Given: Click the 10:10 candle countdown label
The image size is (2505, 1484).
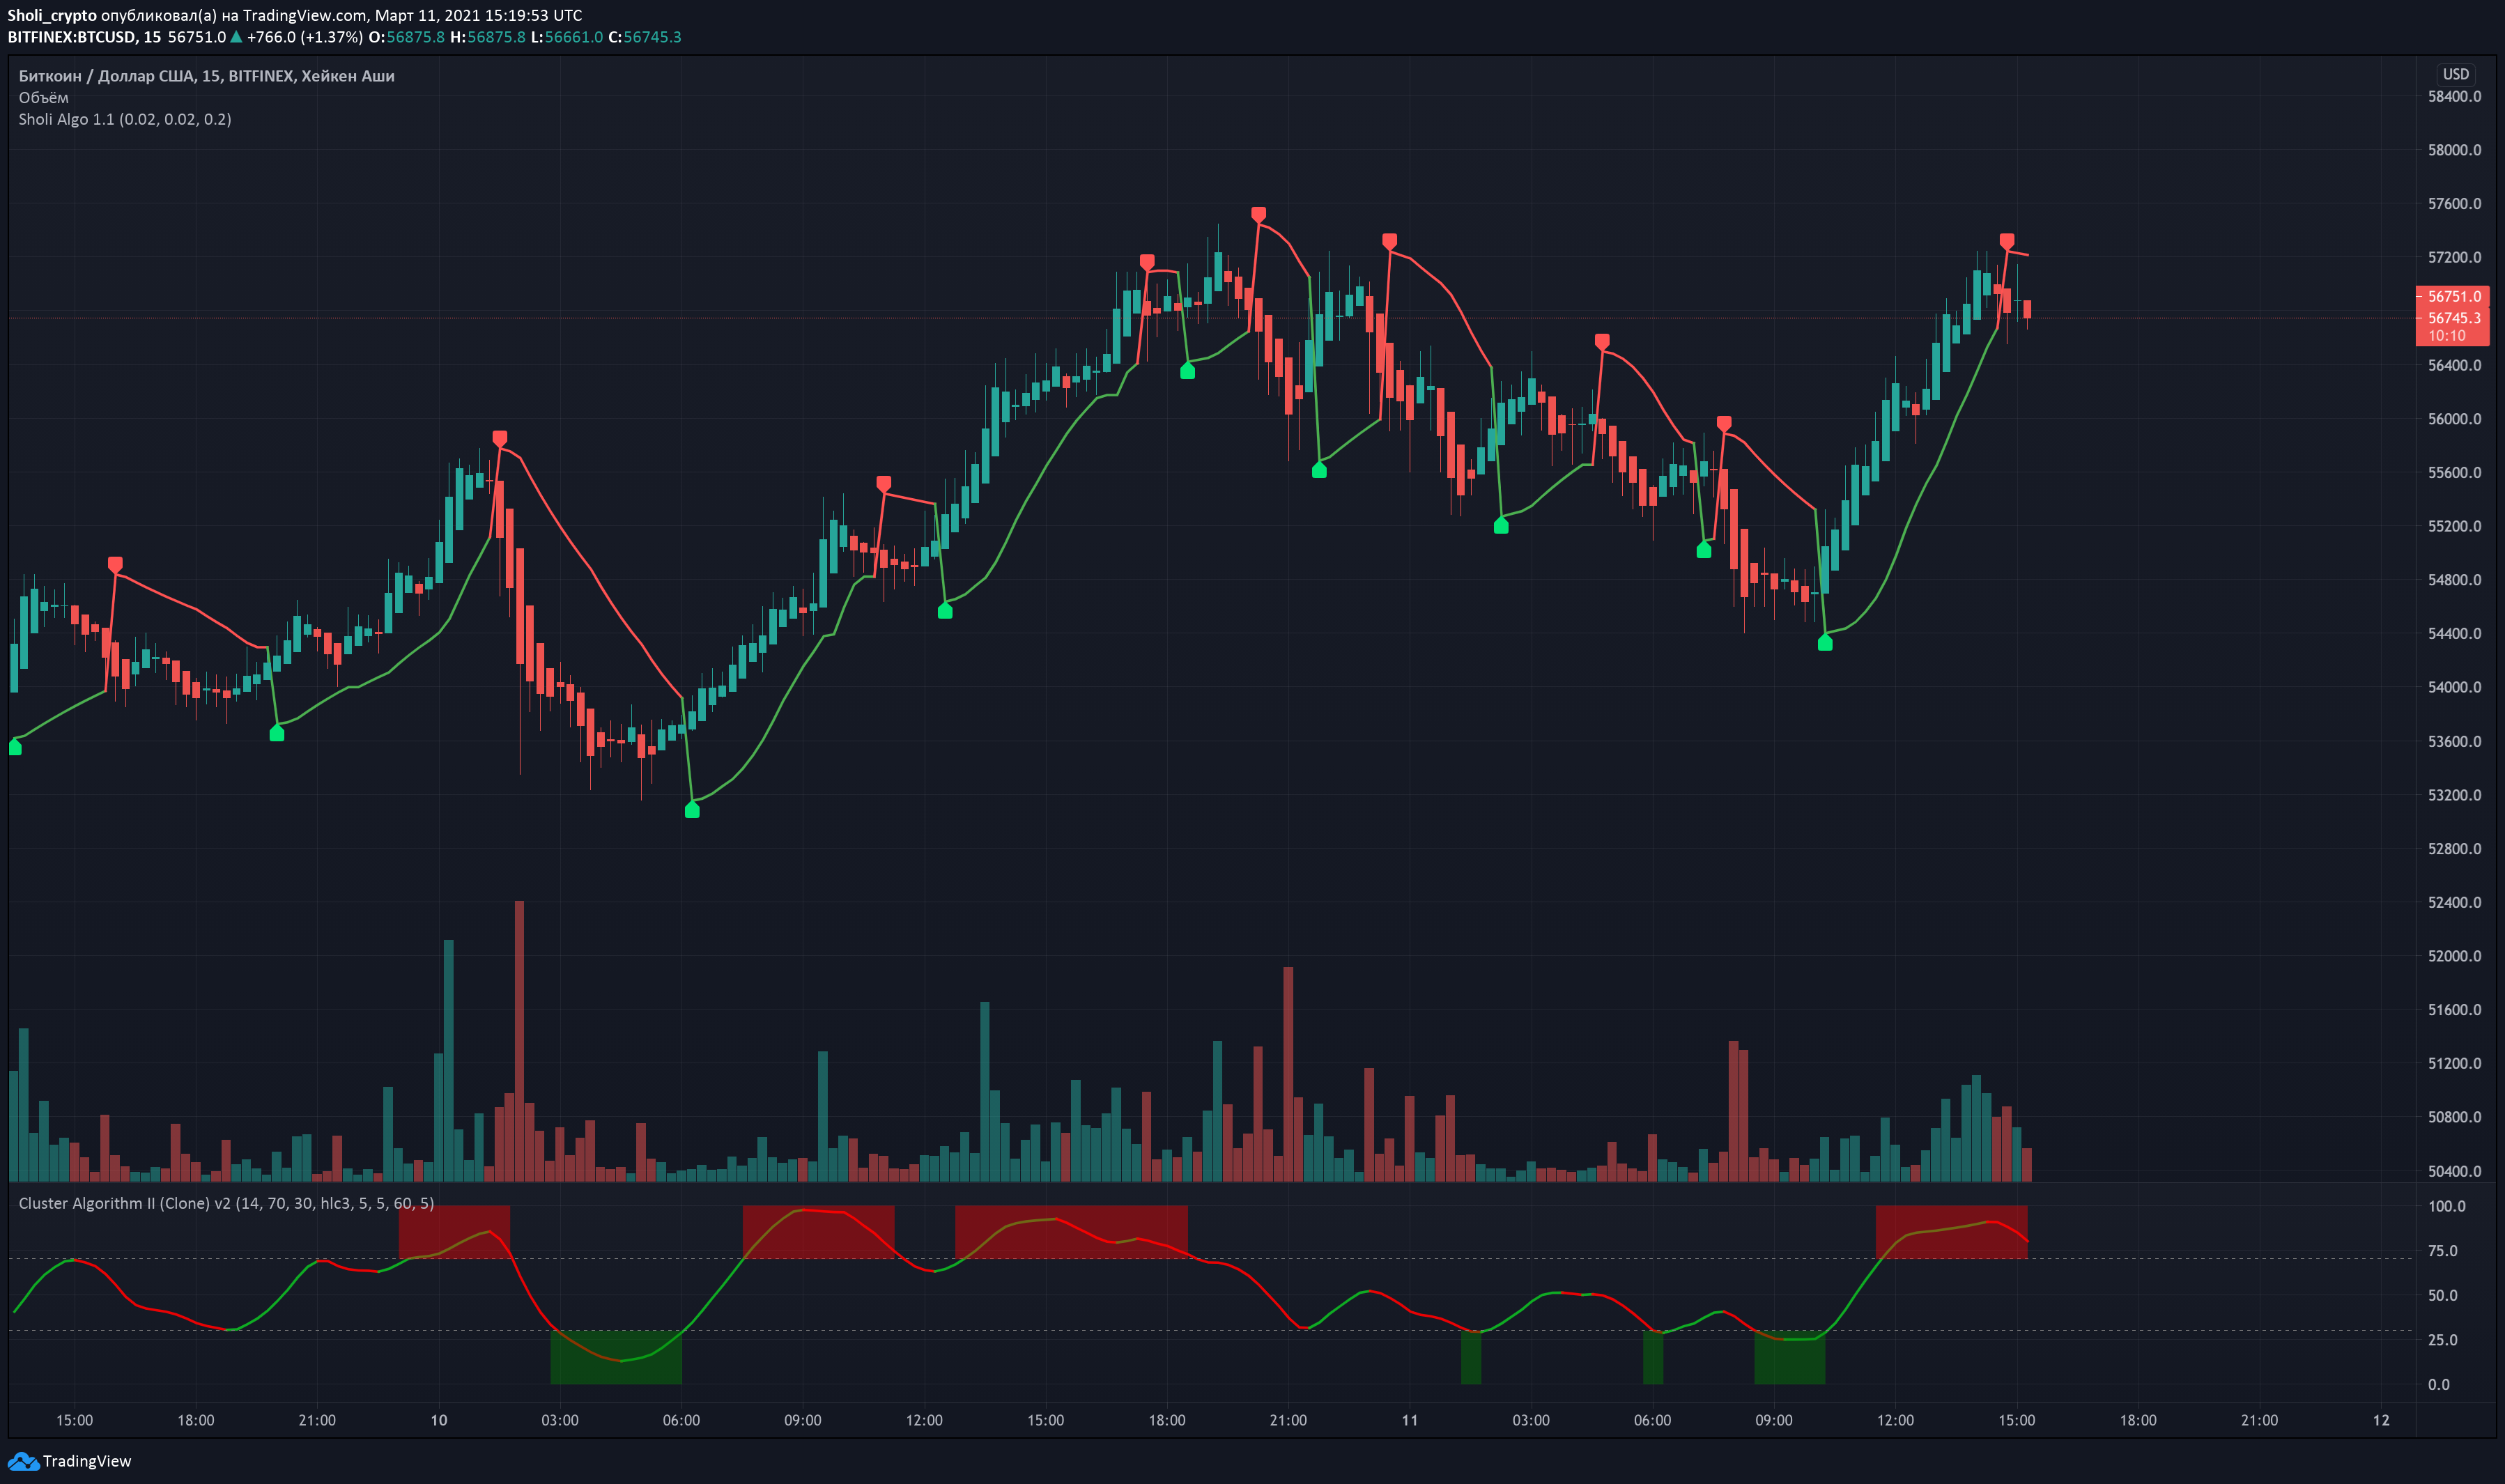Looking at the screenshot, I should pyautogui.click(x=2446, y=336).
